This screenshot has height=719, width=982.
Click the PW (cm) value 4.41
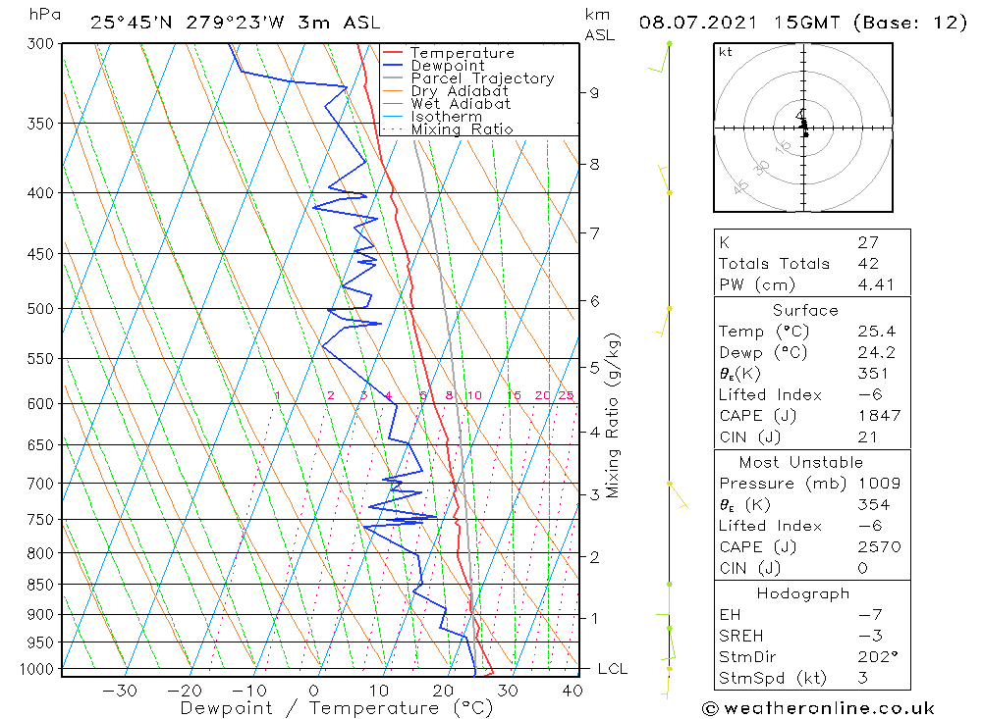tap(876, 284)
